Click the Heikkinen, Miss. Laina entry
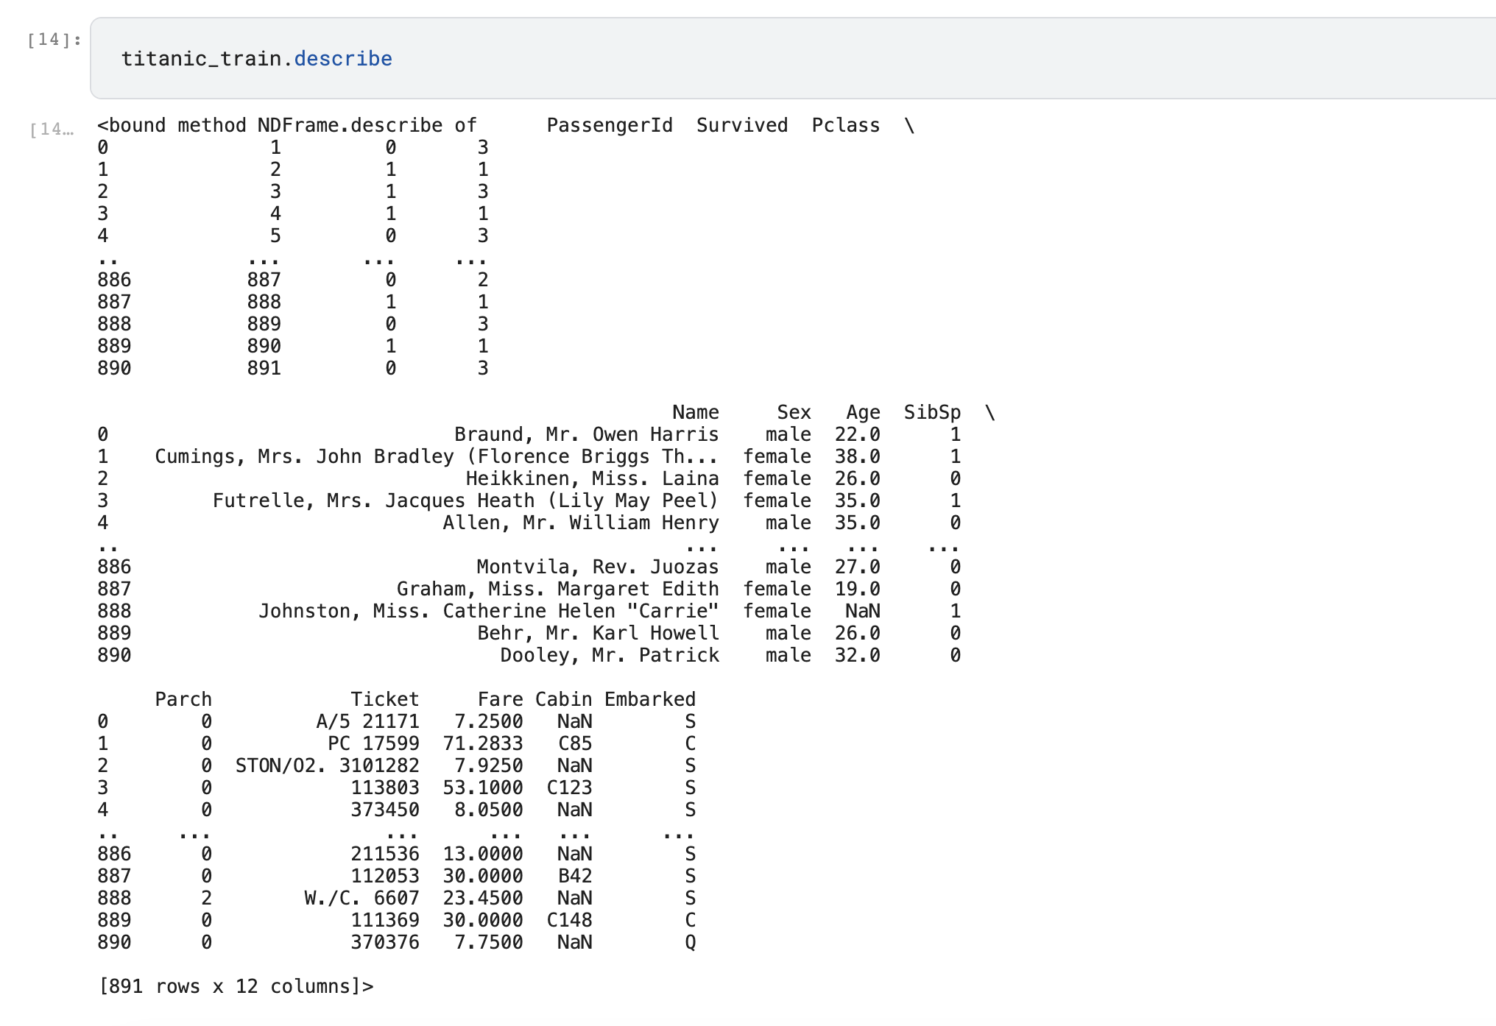Screen dimensions: 1496x1026 coord(592,479)
